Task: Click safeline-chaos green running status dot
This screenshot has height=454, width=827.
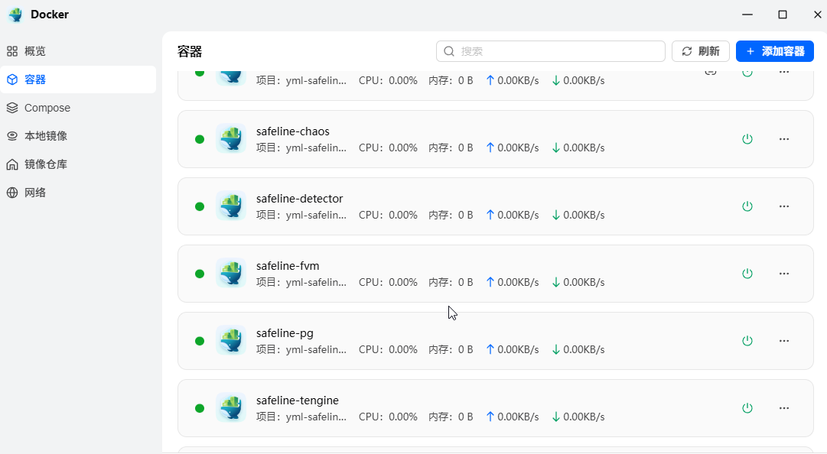Action: (200, 139)
